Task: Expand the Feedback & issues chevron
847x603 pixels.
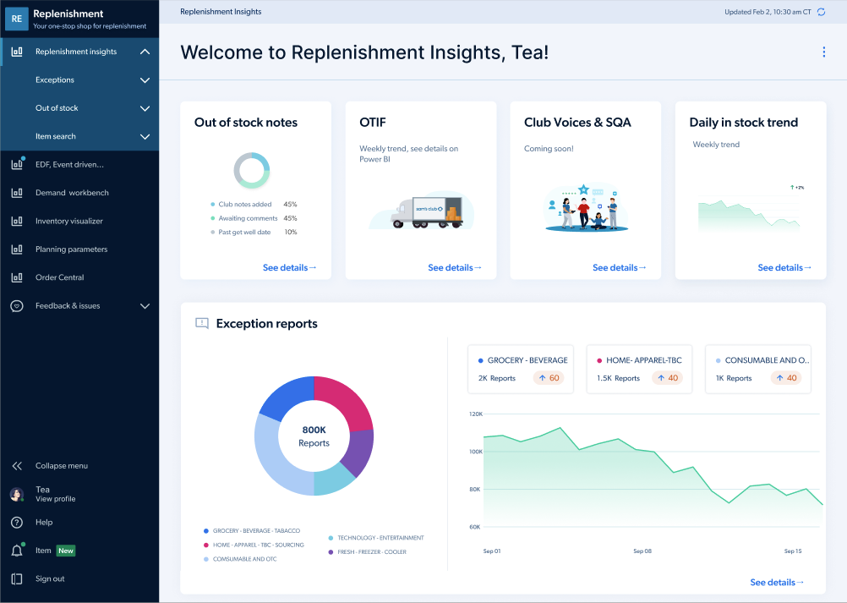Action: point(145,306)
